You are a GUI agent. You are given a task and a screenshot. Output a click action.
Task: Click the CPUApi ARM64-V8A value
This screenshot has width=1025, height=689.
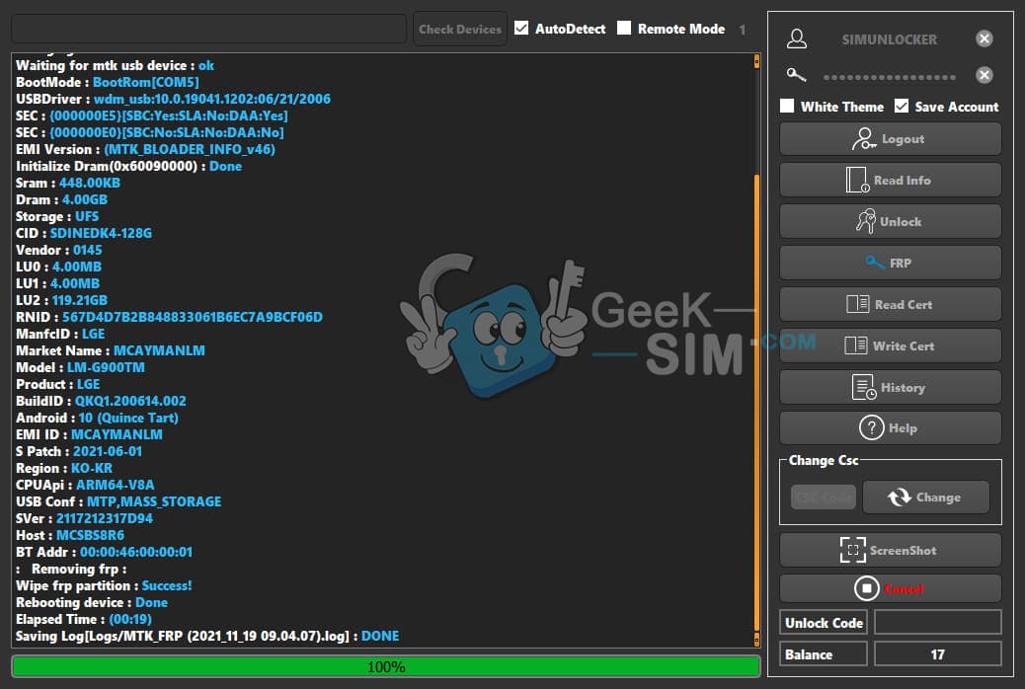point(116,485)
